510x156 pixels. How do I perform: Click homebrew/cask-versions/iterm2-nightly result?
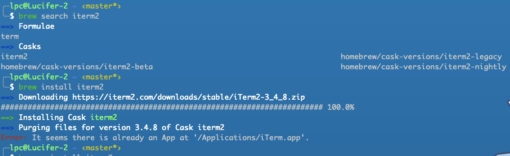click(x=423, y=67)
